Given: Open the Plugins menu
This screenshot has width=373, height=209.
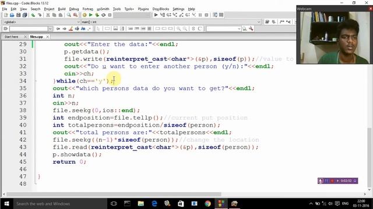Looking at the screenshot, I should [x=143, y=9].
